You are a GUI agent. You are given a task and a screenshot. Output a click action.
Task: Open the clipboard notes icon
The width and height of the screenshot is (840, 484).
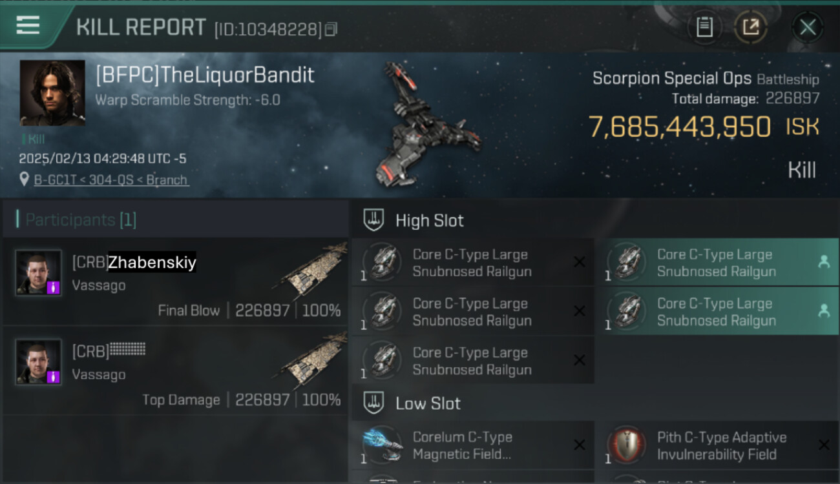tap(704, 27)
